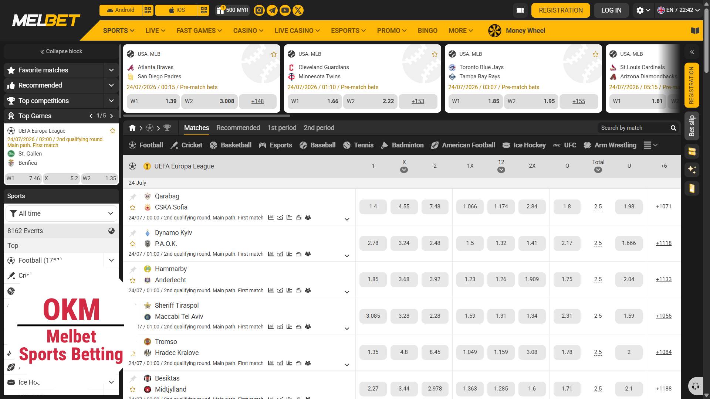Open the rules book icon
The image size is (710, 399).
click(x=695, y=31)
